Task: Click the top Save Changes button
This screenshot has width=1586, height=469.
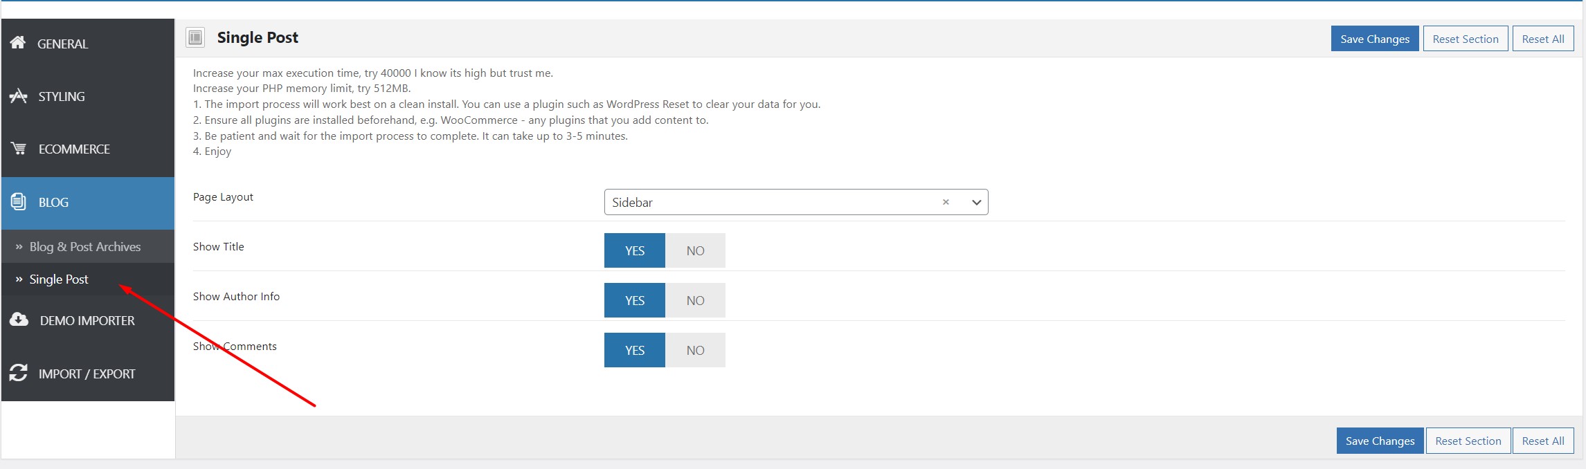Action: [1375, 39]
